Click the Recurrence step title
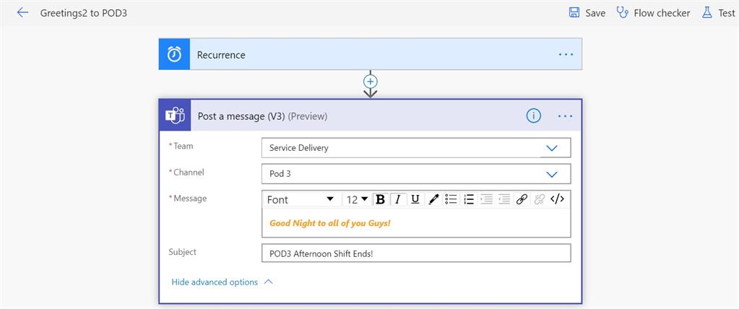Image resolution: width=739 pixels, height=309 pixels. click(221, 55)
